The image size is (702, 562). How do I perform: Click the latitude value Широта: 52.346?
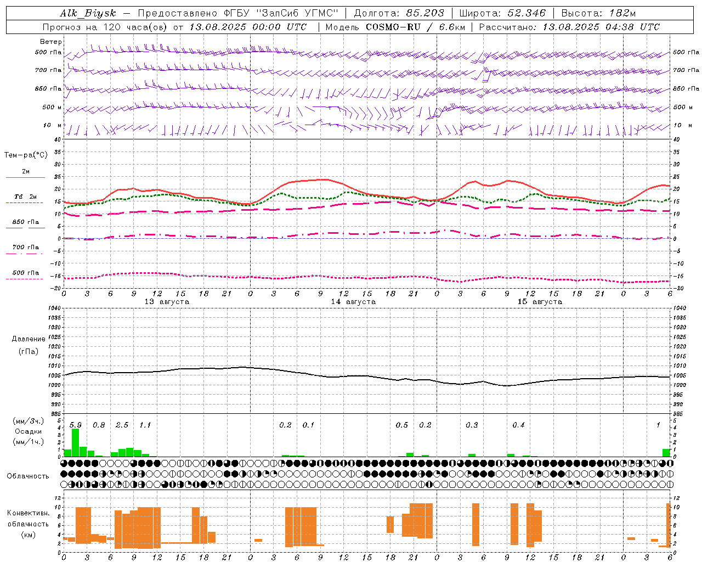[x=503, y=14]
